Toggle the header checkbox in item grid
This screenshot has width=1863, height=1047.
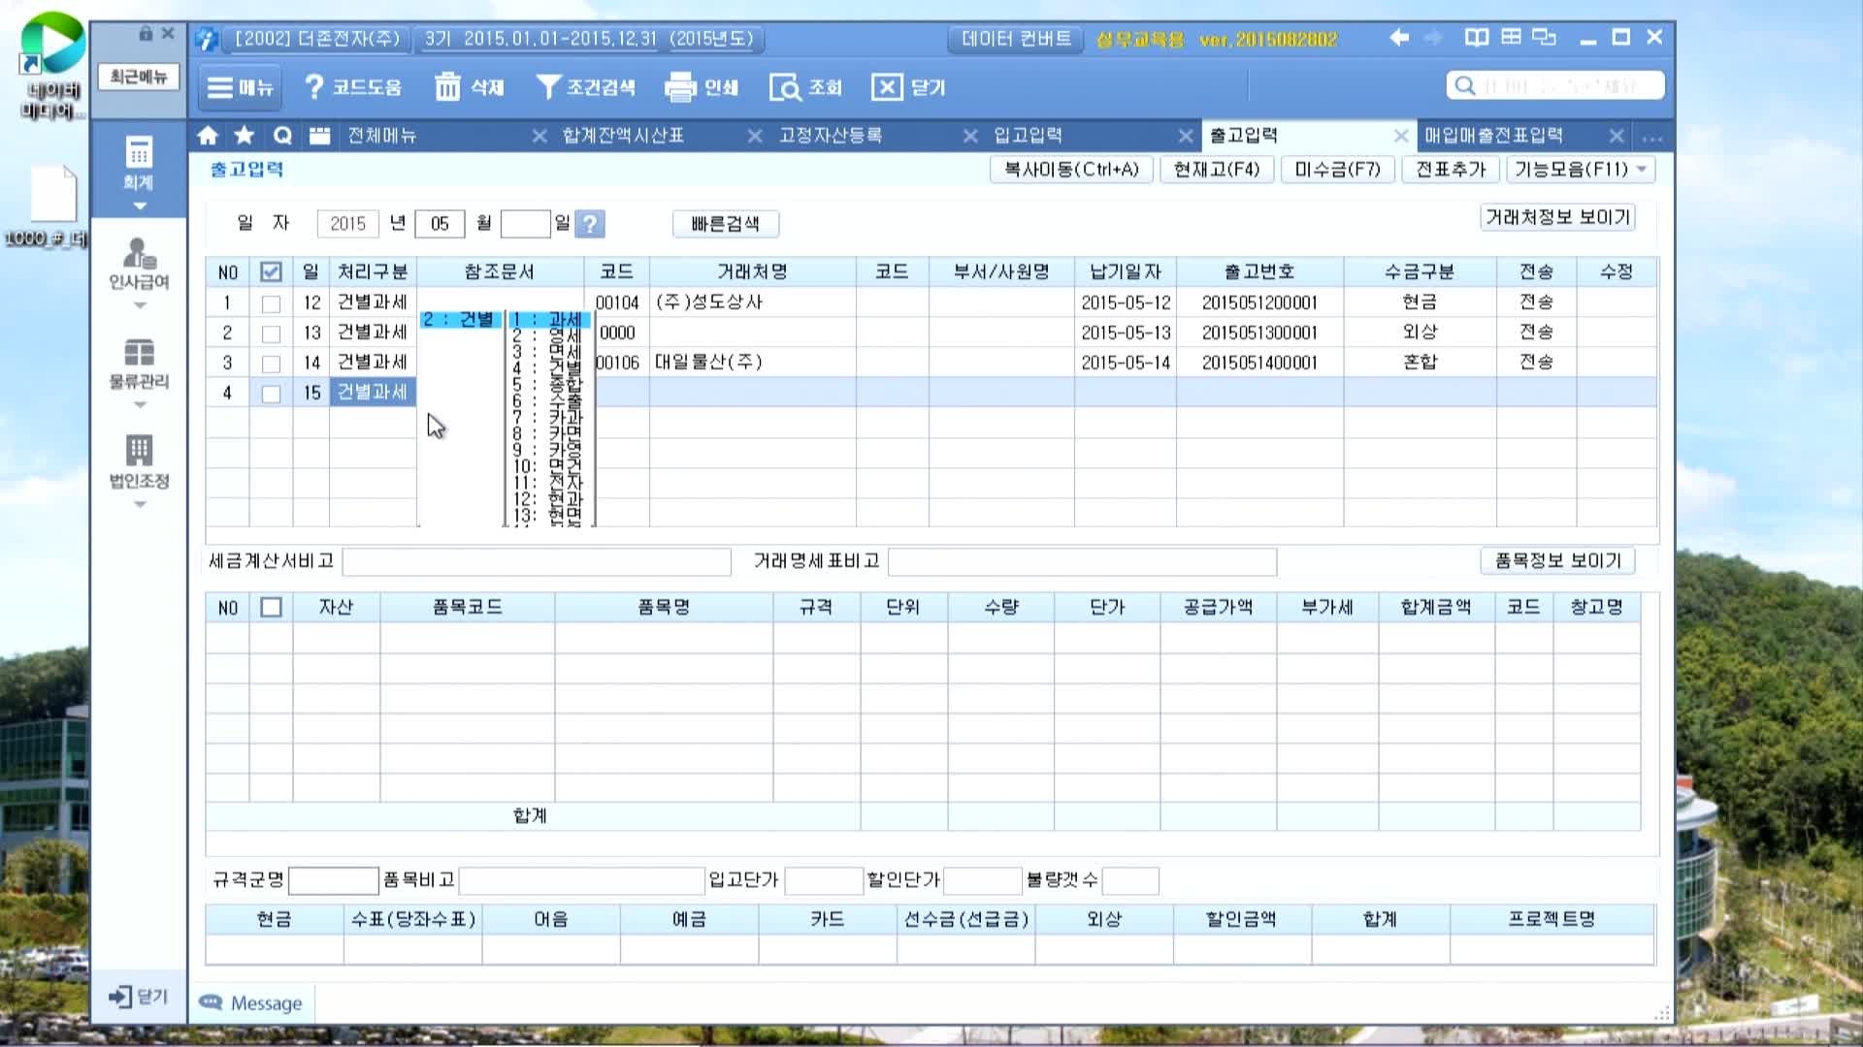pyautogui.click(x=271, y=608)
